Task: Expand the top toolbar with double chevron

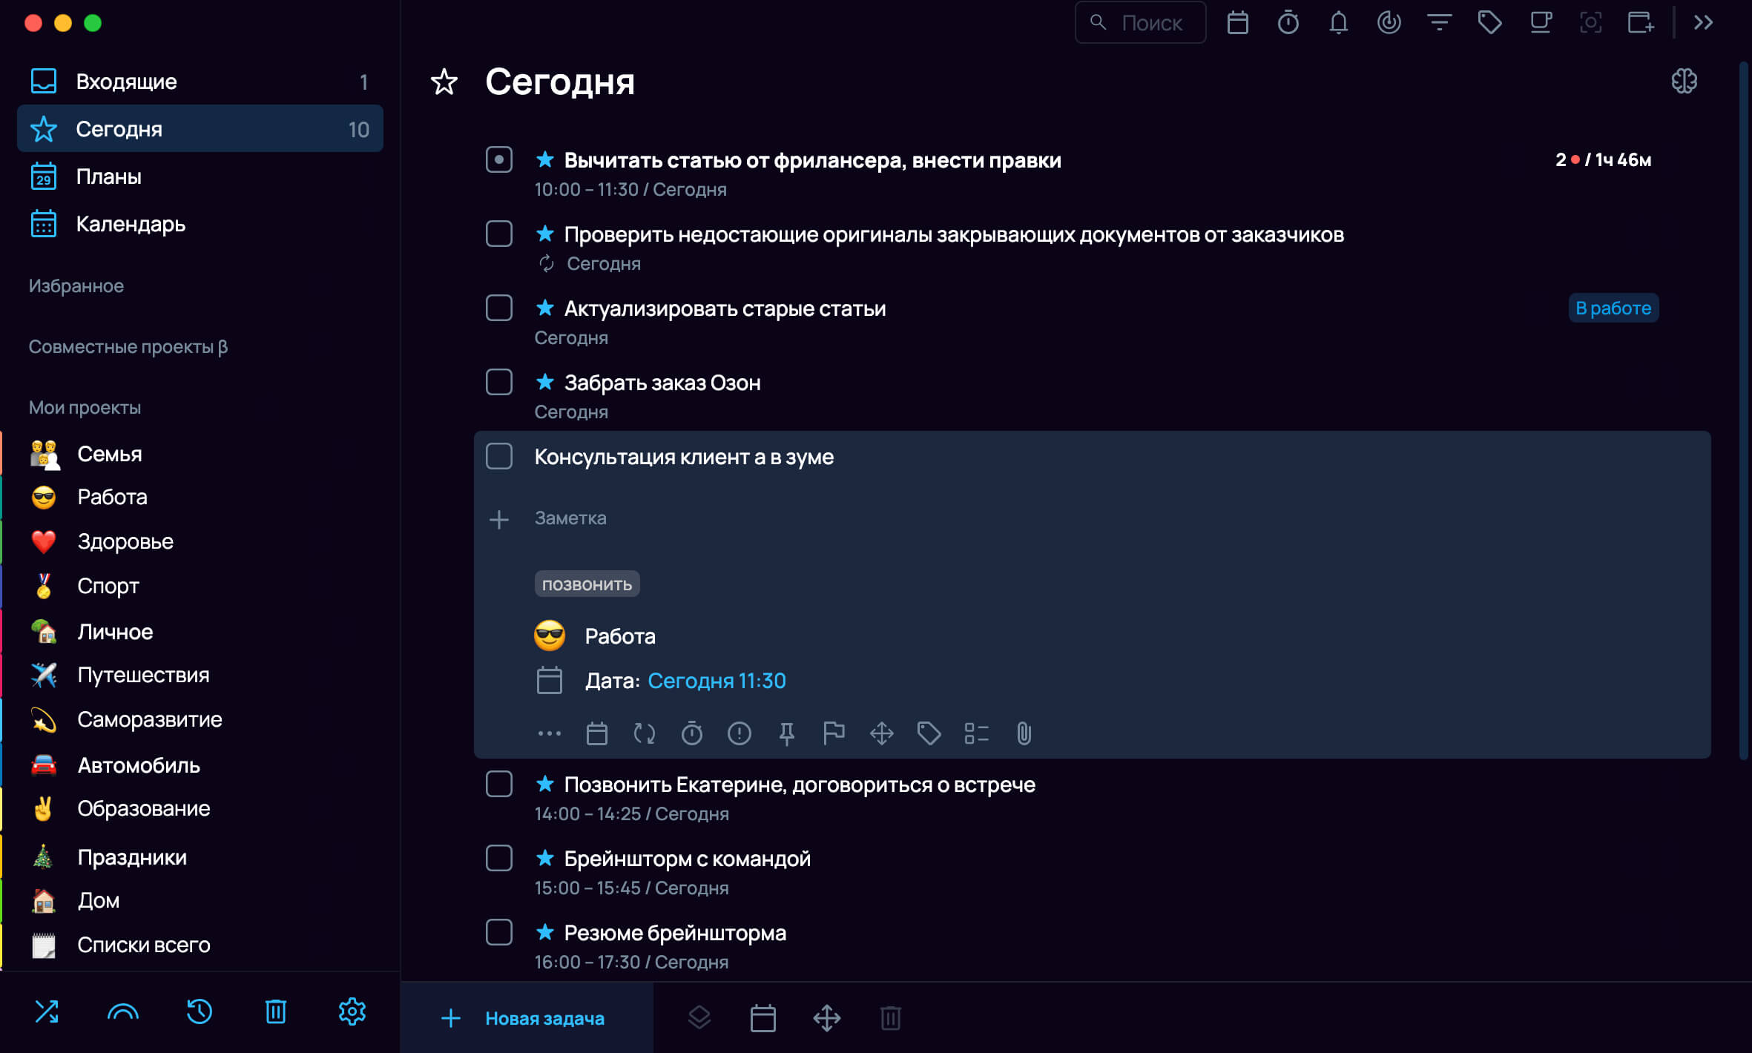Action: coord(1704,23)
